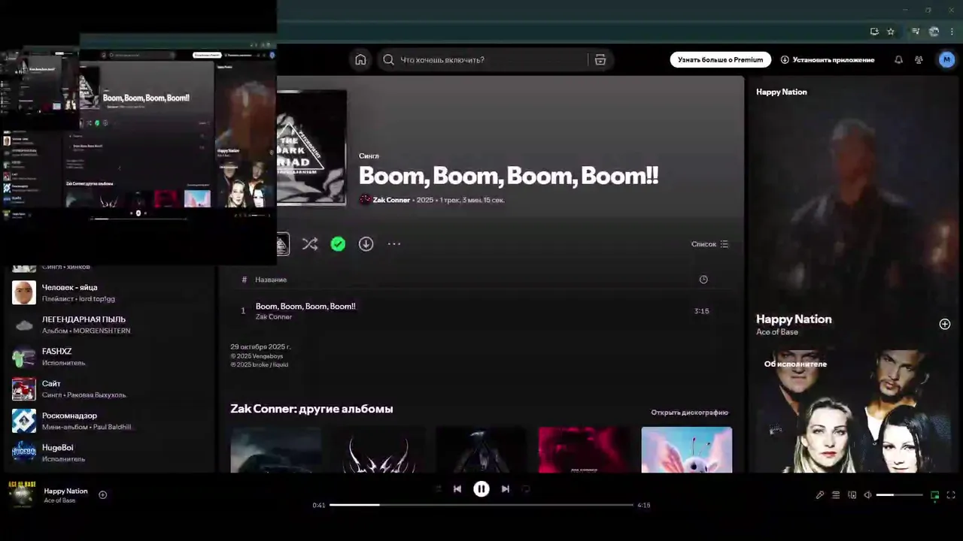Show lyrics with the microphone icon
963x541 pixels.
pyautogui.click(x=820, y=495)
